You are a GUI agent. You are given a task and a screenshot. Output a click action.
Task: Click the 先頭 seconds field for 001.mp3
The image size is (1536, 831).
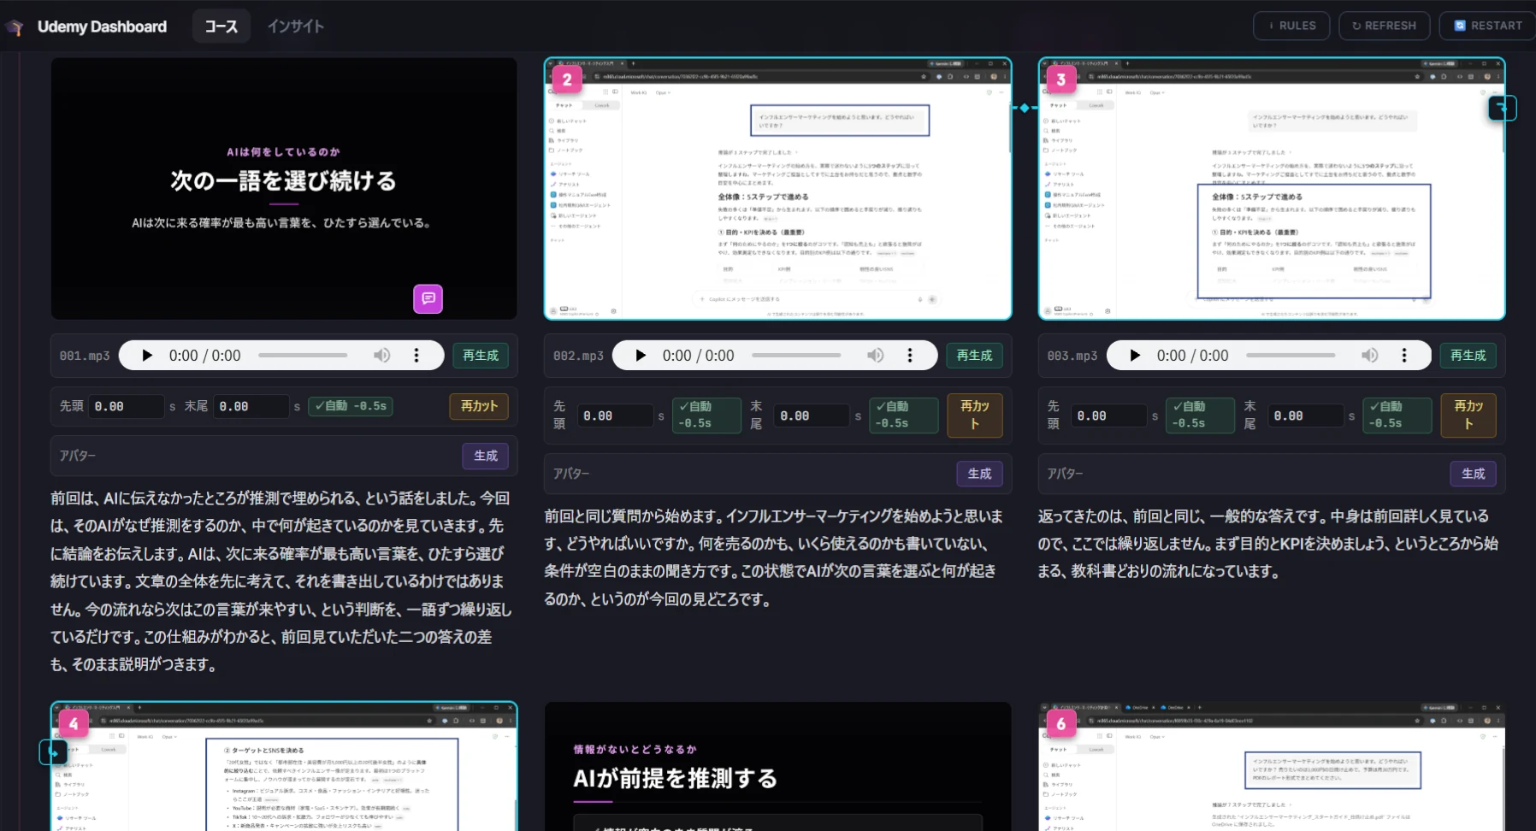pos(127,407)
